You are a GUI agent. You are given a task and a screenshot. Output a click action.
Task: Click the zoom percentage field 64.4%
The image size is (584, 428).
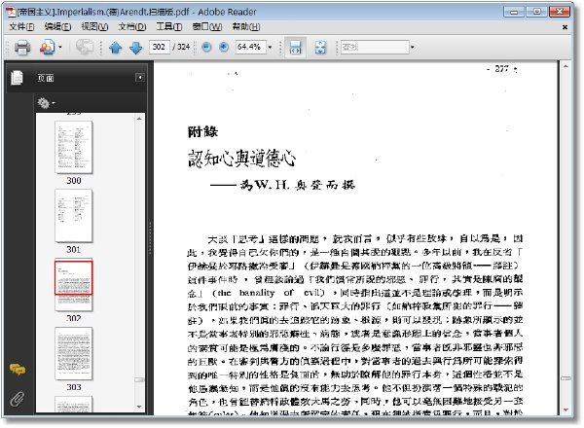pos(250,47)
